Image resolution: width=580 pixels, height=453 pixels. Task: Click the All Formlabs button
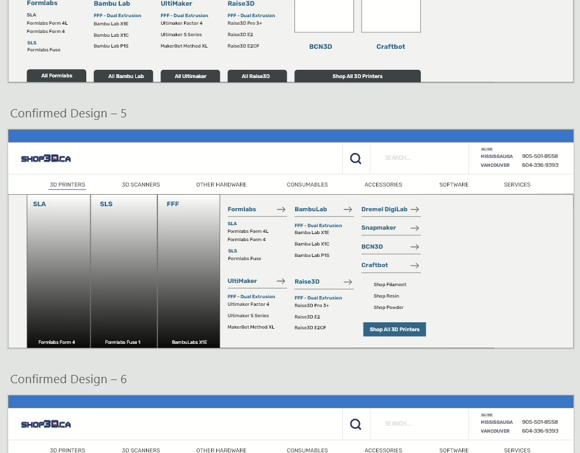coord(56,75)
